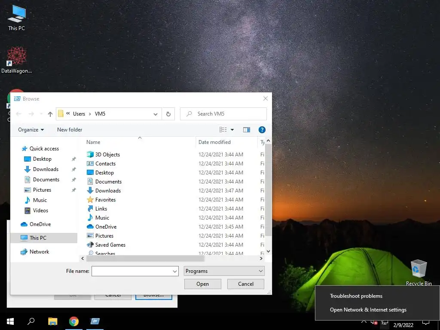The height and width of the screenshot is (330, 440).
Task: Click the Run dialog taskbar icon
Action: point(95,321)
